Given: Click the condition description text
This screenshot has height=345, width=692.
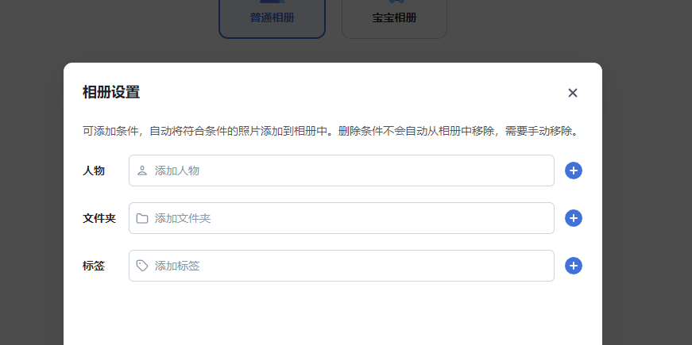Looking at the screenshot, I should coord(330,131).
